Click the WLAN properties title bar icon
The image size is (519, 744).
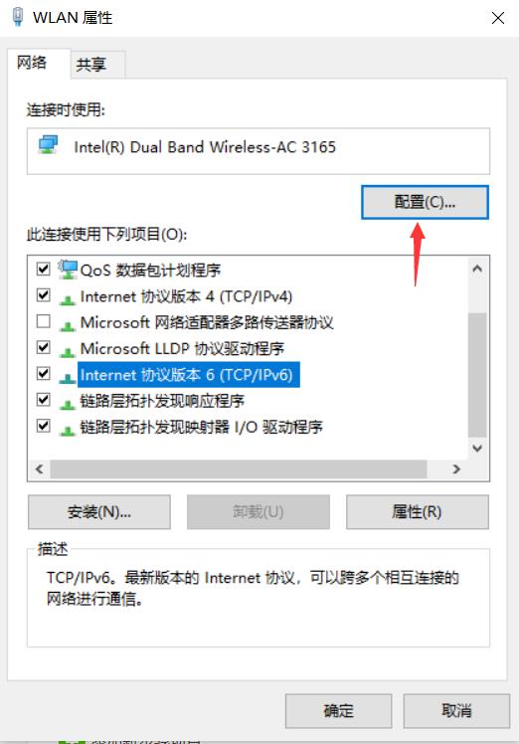coord(18,17)
